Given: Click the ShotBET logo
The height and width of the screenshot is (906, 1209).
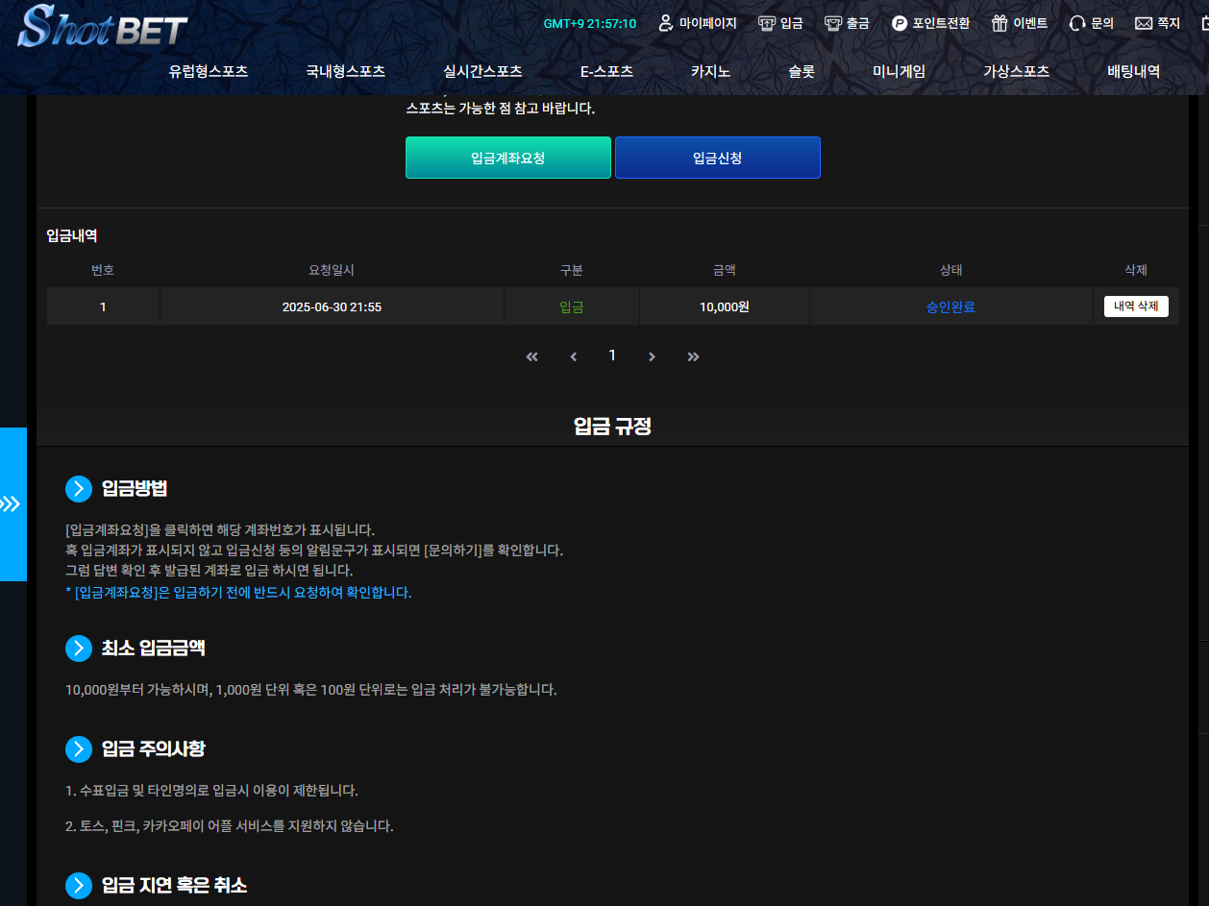Looking at the screenshot, I should click(102, 27).
